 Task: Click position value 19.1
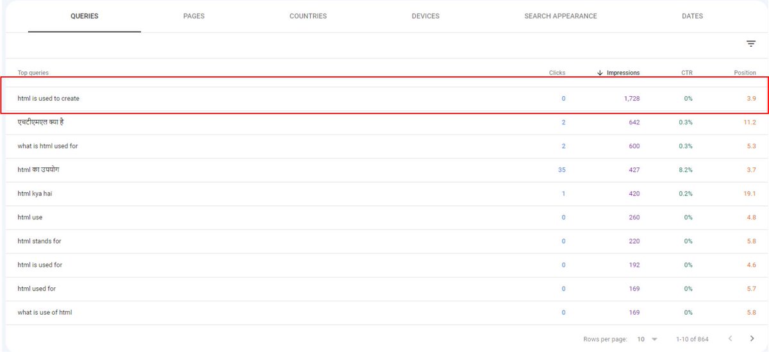click(x=750, y=194)
